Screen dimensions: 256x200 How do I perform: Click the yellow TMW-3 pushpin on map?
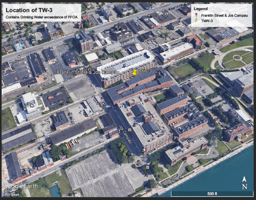pos(135,72)
